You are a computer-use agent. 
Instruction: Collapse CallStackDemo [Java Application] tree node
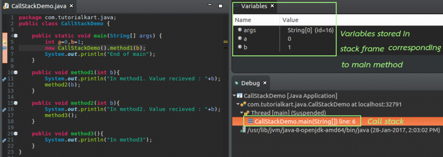(x=234, y=96)
